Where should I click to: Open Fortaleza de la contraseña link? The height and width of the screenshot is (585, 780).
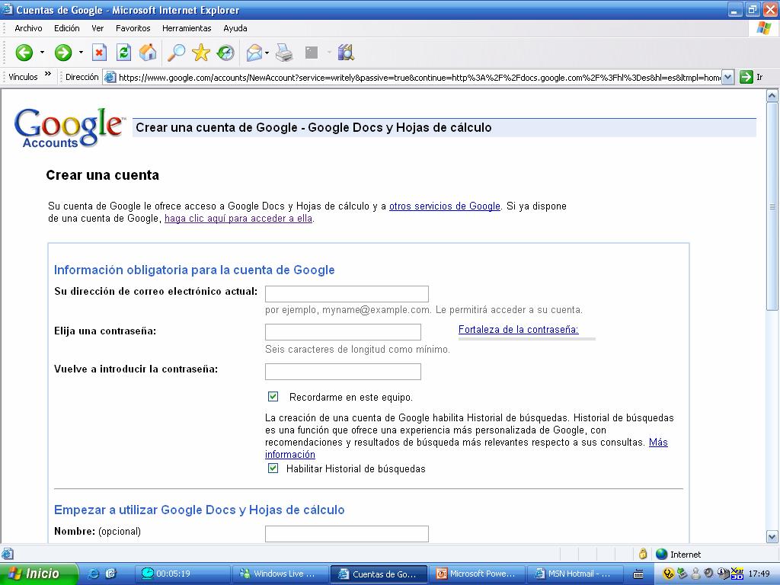click(x=518, y=329)
